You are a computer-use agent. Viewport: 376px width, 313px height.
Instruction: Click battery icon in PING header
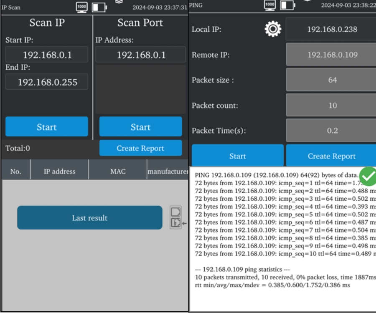tap(287, 5)
